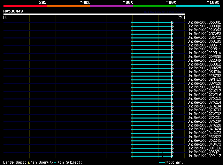Select label UniRef100_O22349
This screenshot has width=223, height=165.
(x=204, y=61)
